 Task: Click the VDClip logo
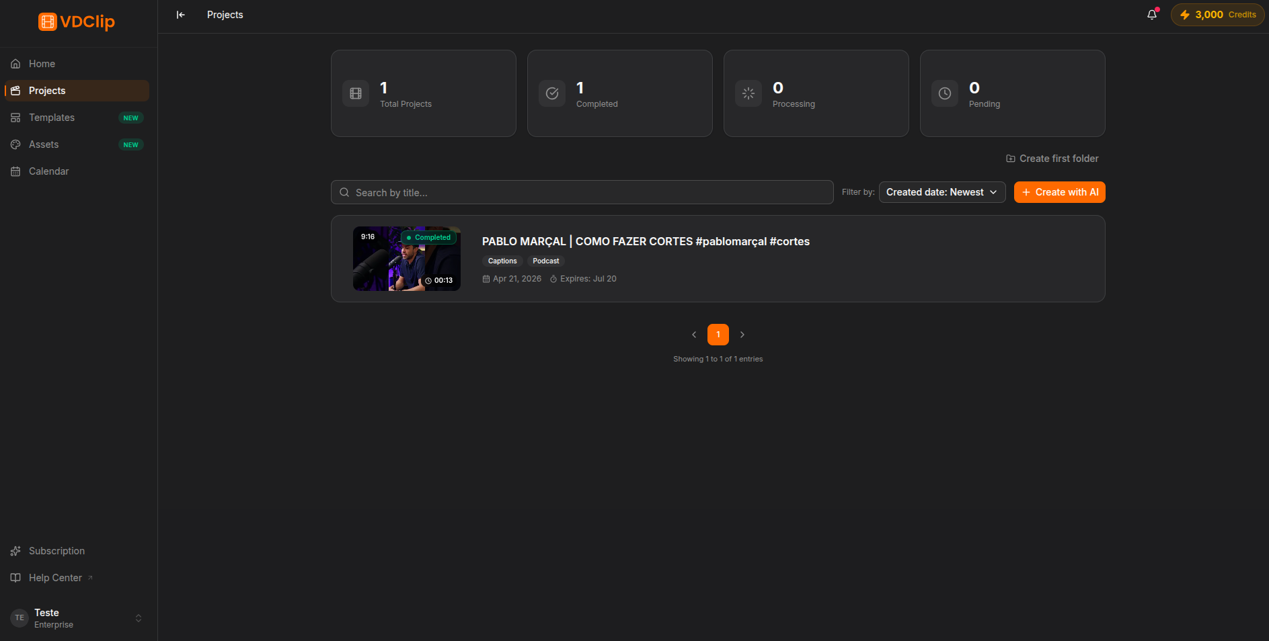(77, 22)
